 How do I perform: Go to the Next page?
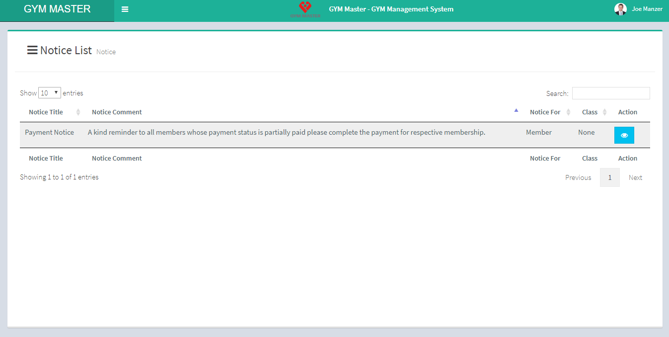point(635,177)
